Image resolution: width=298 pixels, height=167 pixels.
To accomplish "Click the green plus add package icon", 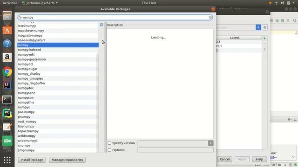I will point(264,38).
